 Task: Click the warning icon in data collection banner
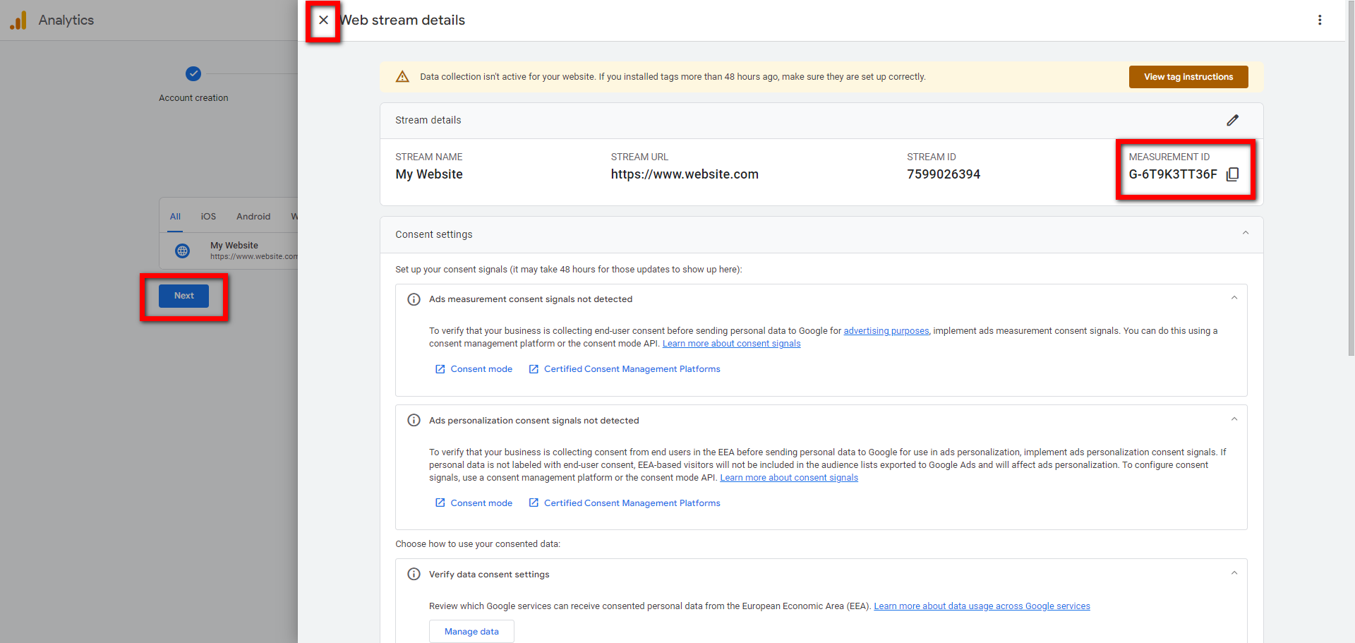tap(402, 76)
